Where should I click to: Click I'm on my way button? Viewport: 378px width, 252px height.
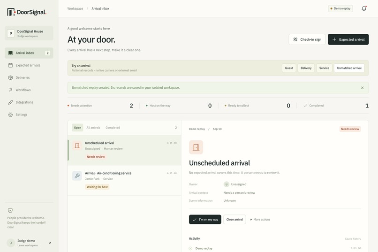[205, 220]
